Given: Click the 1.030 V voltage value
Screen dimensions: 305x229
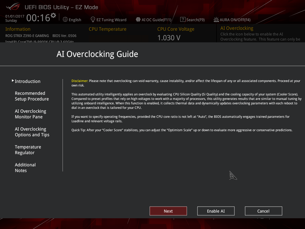Looking at the screenshot, I should (169, 38).
